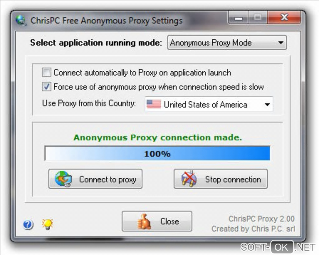Click the 100% connection progress bar
The width and height of the screenshot is (319, 255).
click(157, 153)
